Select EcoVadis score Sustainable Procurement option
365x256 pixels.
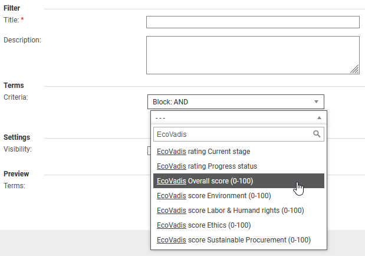coord(234,240)
